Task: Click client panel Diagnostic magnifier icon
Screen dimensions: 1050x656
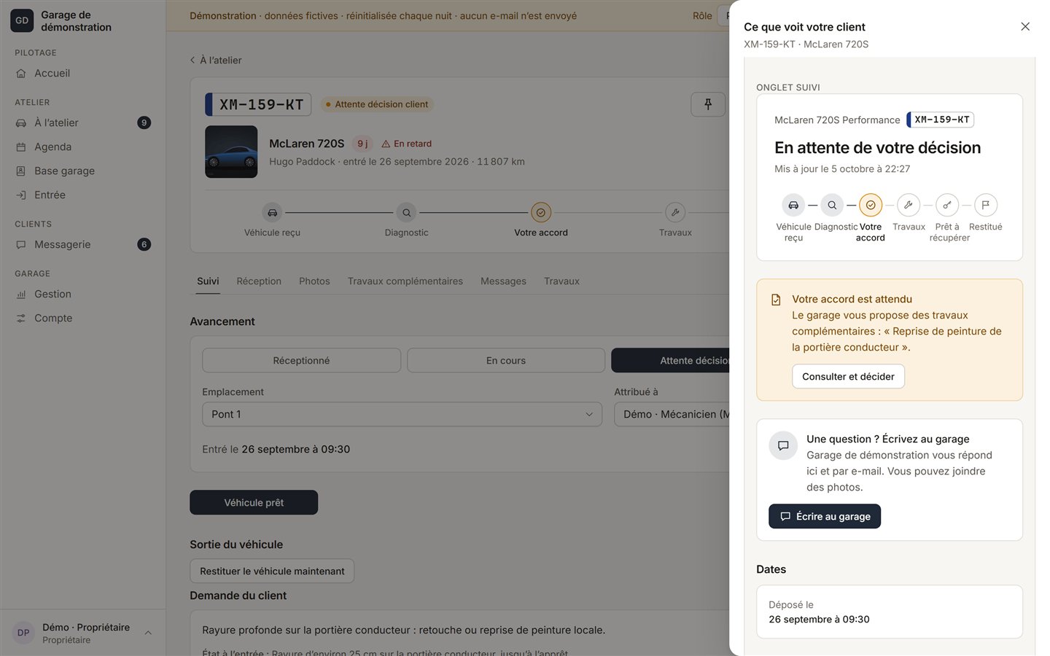Action: pos(832,205)
